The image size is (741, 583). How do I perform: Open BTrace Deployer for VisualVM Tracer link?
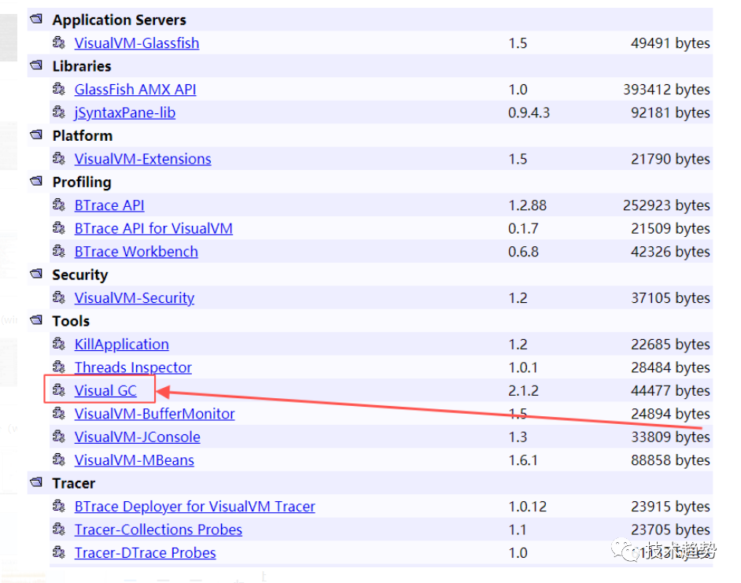click(x=194, y=507)
